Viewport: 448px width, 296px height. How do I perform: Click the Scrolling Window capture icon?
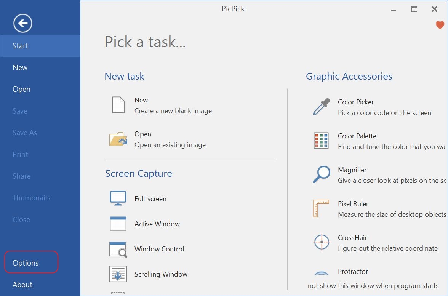tap(118, 274)
